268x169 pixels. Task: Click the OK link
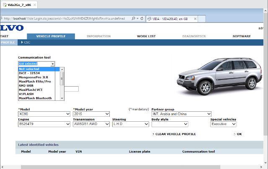click(239, 134)
